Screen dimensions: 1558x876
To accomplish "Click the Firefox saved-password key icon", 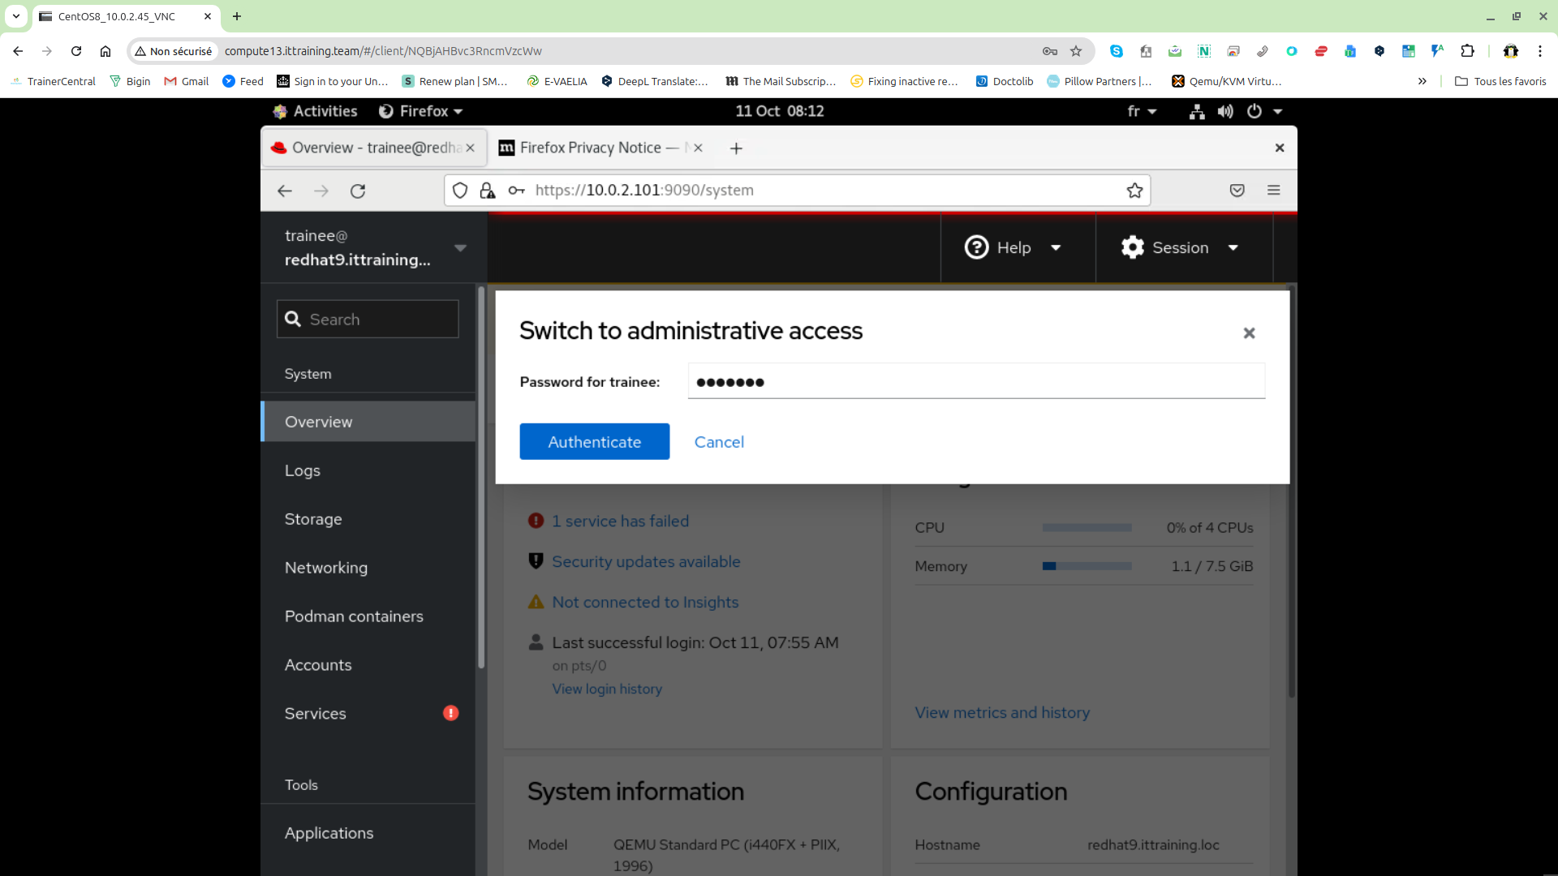I will tap(516, 191).
